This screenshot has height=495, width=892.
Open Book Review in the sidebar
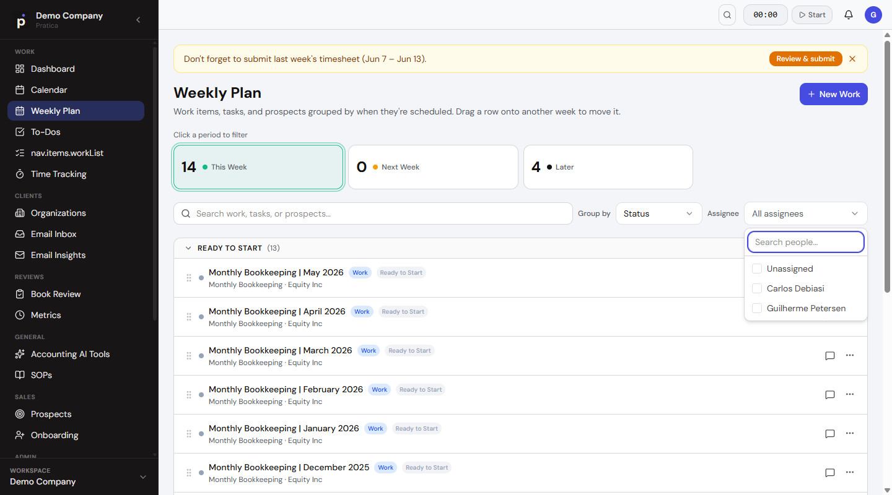pyautogui.click(x=76, y=294)
